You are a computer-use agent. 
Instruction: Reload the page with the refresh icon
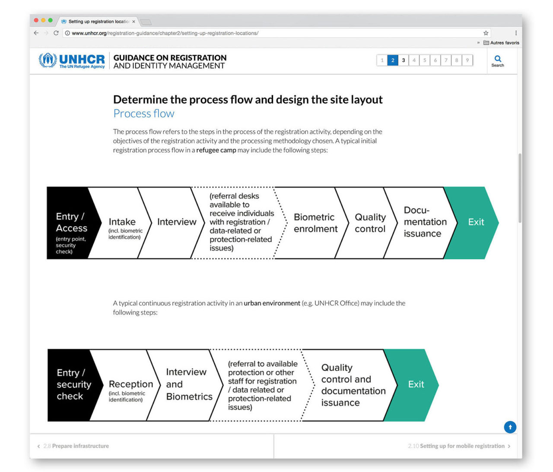[56, 33]
